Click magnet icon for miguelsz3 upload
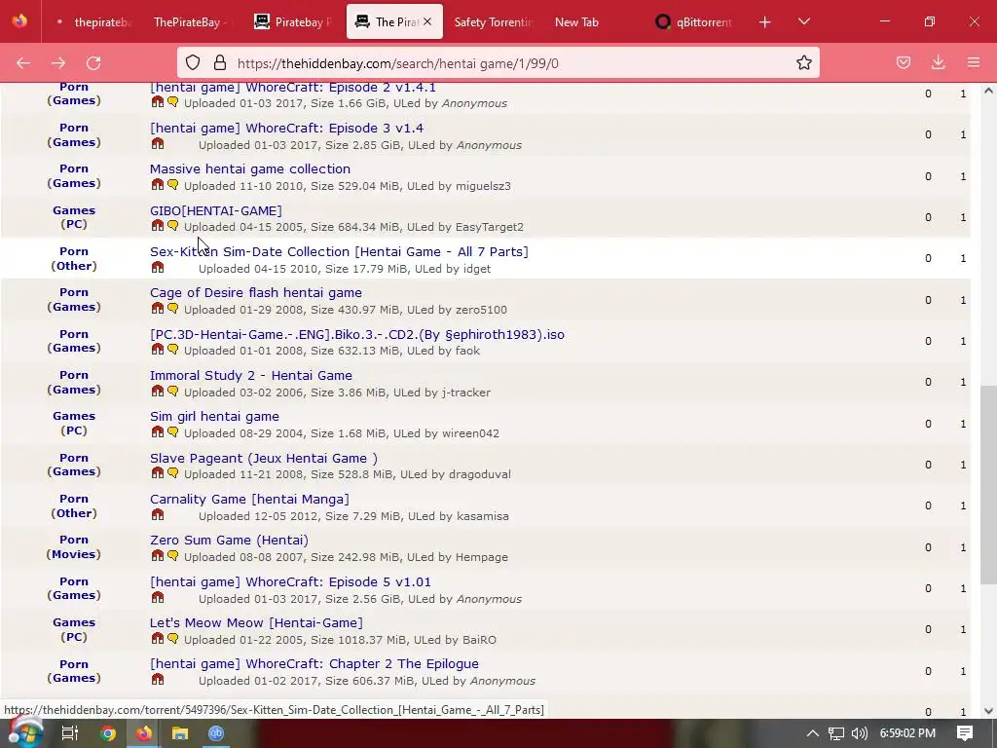Viewport: 997px width, 748px height. coord(158,184)
